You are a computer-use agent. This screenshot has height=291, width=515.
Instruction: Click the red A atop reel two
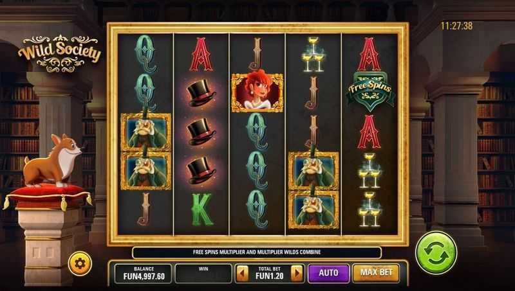click(x=201, y=55)
